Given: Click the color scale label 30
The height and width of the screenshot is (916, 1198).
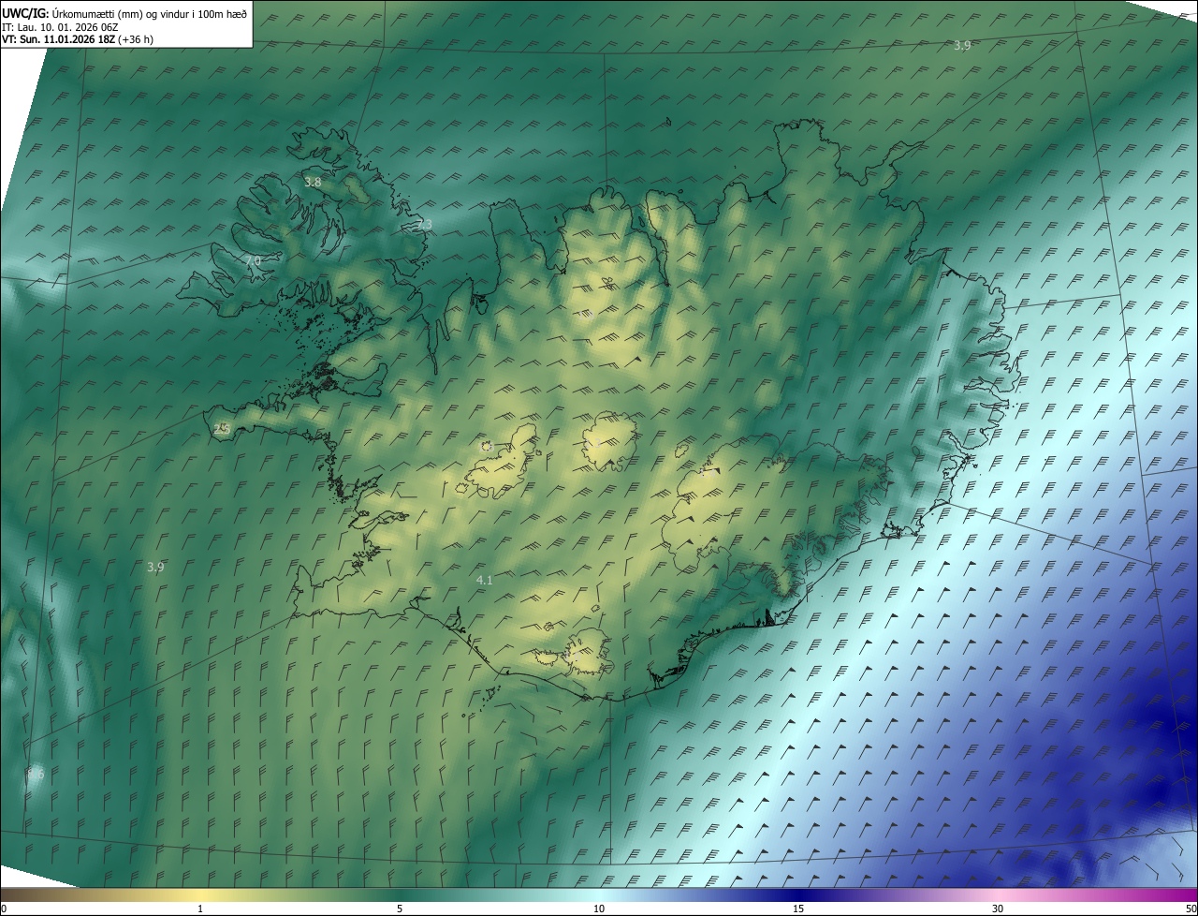Looking at the screenshot, I should click(998, 909).
